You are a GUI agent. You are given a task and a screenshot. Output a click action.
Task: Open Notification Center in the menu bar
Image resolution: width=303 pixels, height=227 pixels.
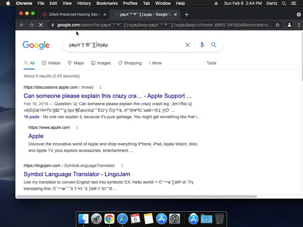pyautogui.click(x=293, y=3)
